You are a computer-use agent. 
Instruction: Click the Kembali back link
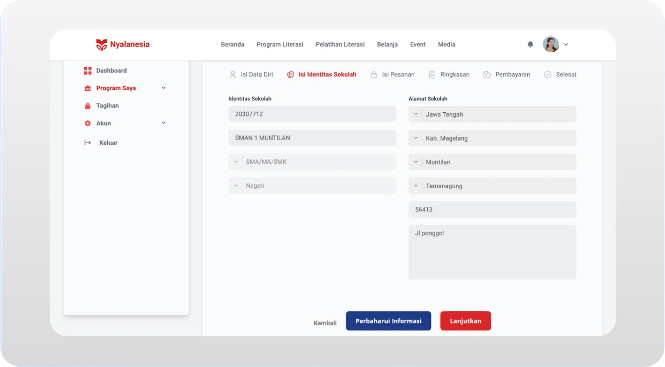(325, 323)
